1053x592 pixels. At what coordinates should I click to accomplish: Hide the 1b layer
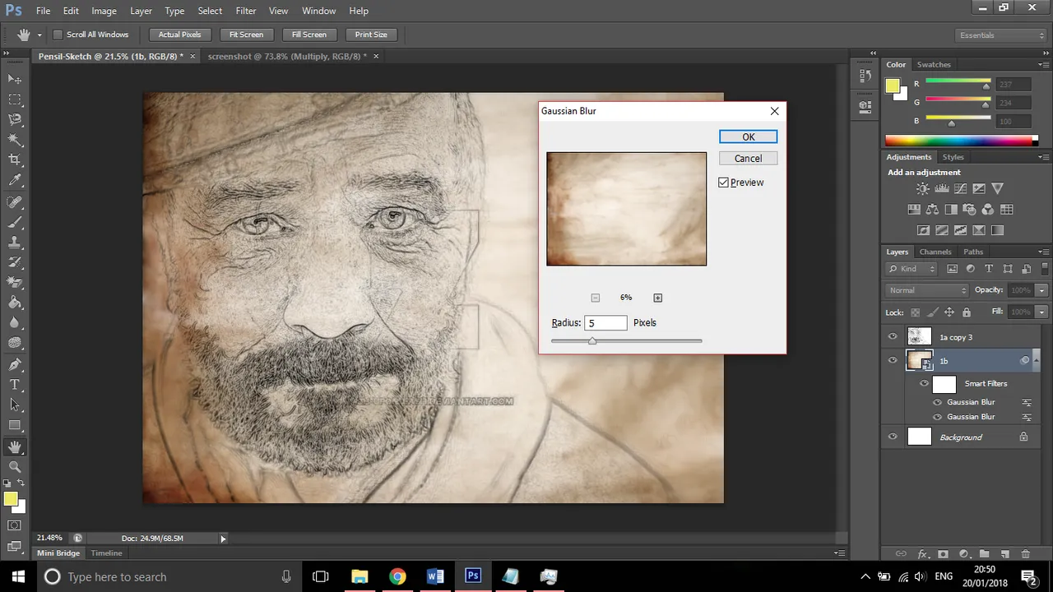pos(893,360)
